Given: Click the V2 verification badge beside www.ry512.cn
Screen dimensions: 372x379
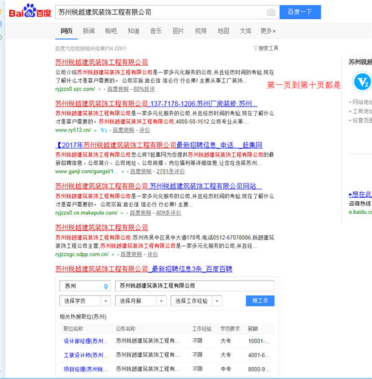Looking at the screenshot, I should pyautogui.click(x=104, y=130).
